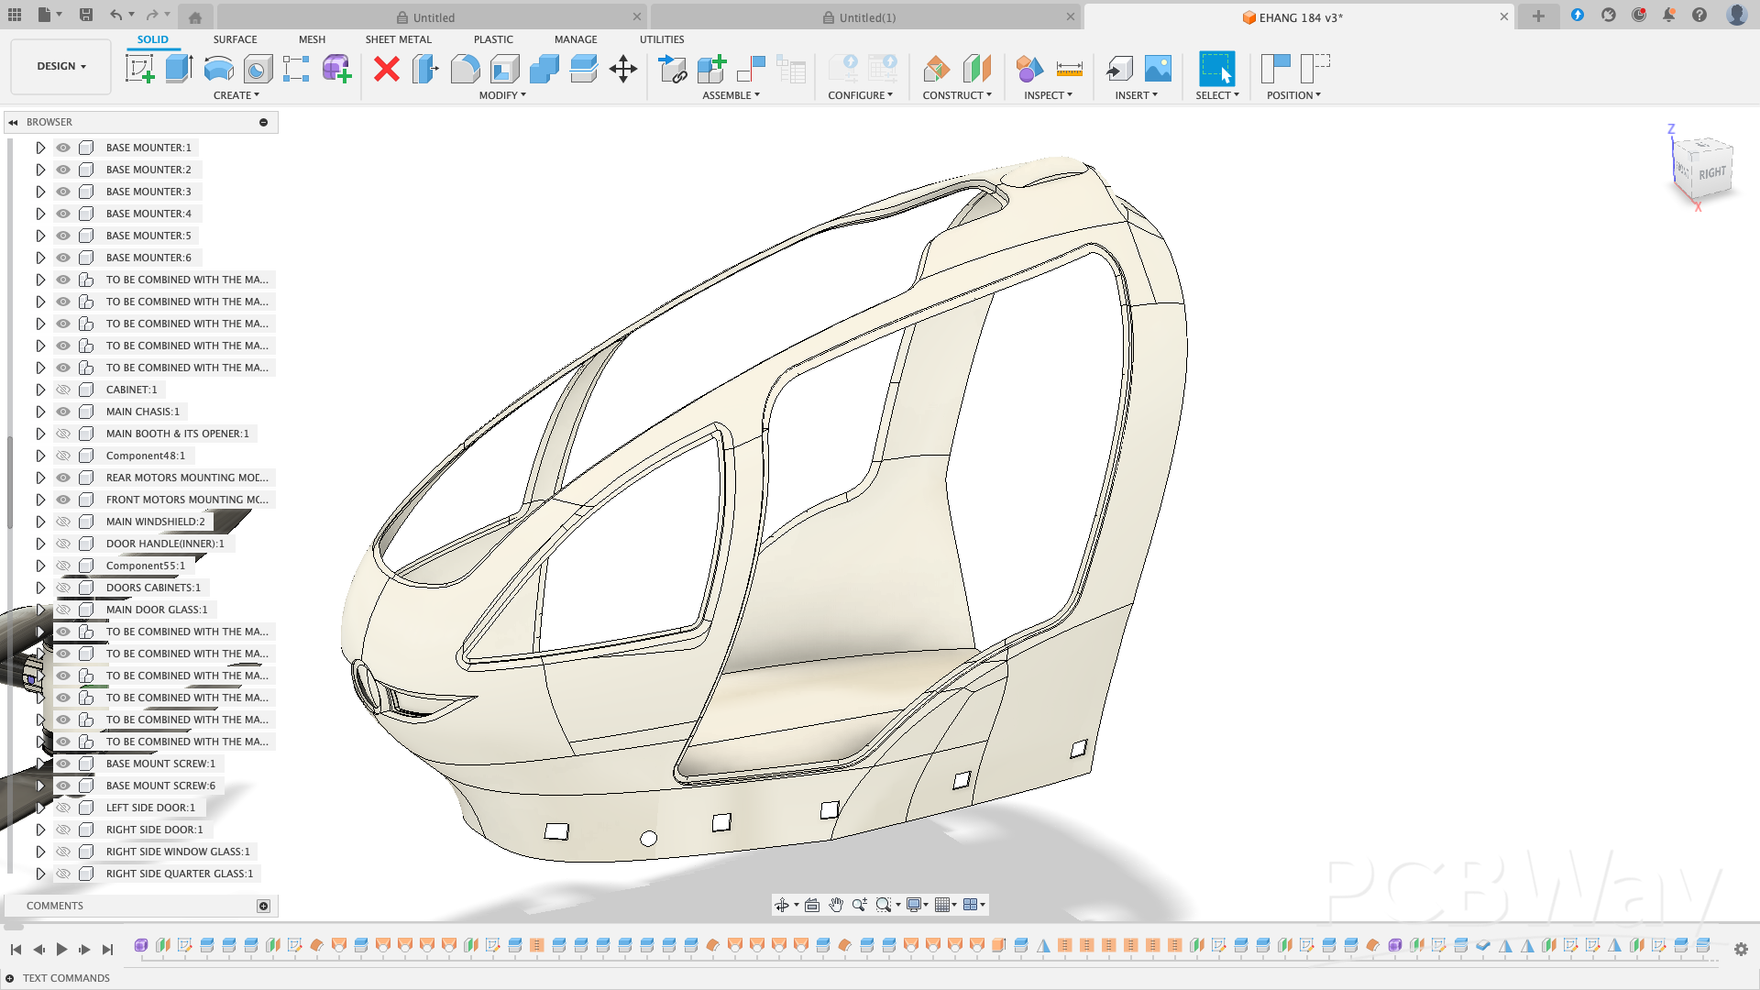Click the Create Sketch tool icon
1760x990 pixels.
click(x=139, y=69)
